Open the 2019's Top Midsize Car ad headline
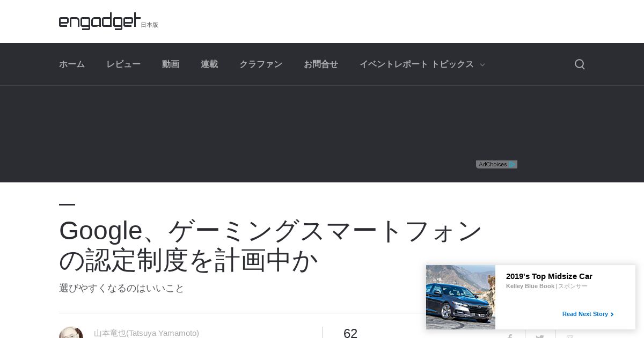Image resolution: width=644 pixels, height=338 pixels. point(549,276)
